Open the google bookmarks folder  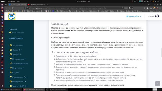tap(15, 11)
